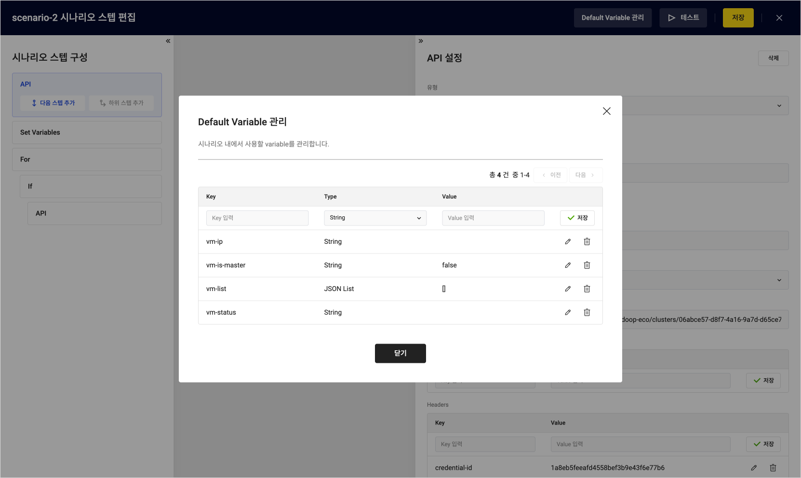Go to the 다음 page of variables

point(586,175)
